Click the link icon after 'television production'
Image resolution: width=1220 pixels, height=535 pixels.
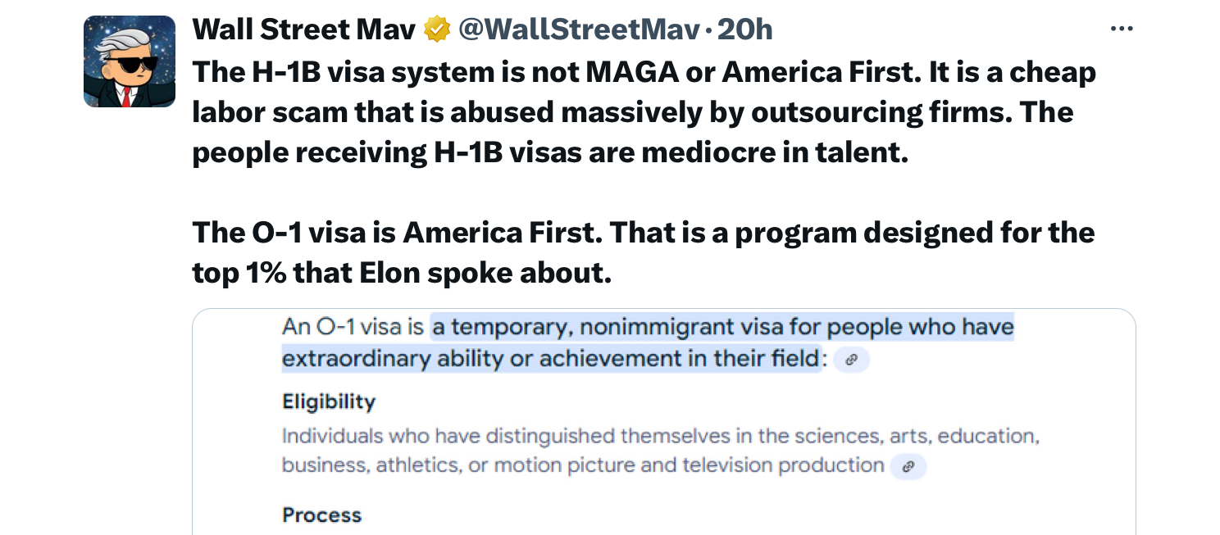click(x=908, y=467)
